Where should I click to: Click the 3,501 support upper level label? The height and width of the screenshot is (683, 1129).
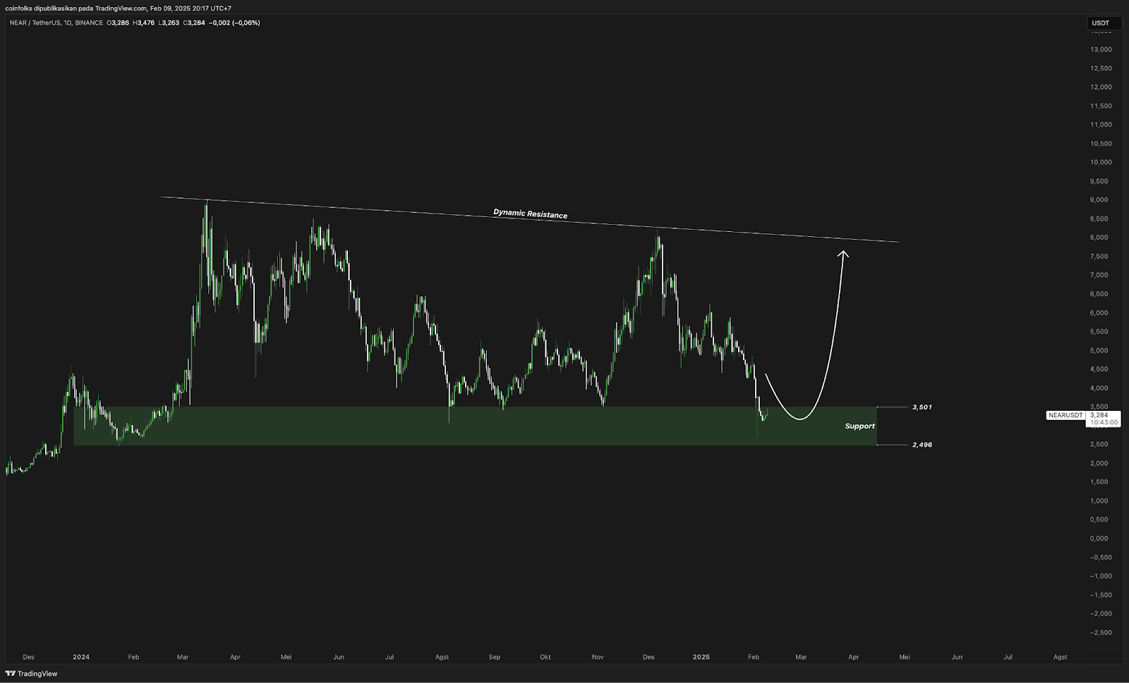(x=922, y=407)
